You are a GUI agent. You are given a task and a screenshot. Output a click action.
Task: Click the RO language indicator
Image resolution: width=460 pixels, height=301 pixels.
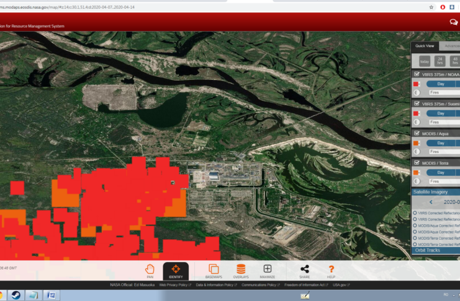click(446, 295)
